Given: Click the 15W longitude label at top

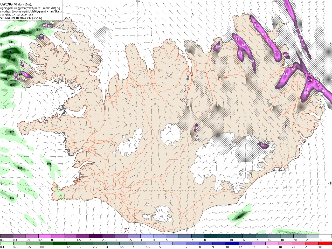Looking at the screenshot, I should pyautogui.click(x=275, y=1).
